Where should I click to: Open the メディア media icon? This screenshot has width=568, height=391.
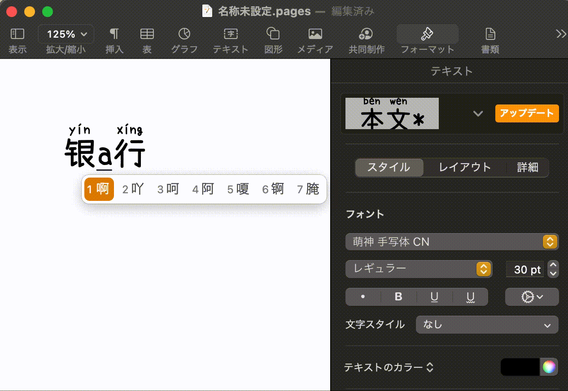click(x=315, y=34)
